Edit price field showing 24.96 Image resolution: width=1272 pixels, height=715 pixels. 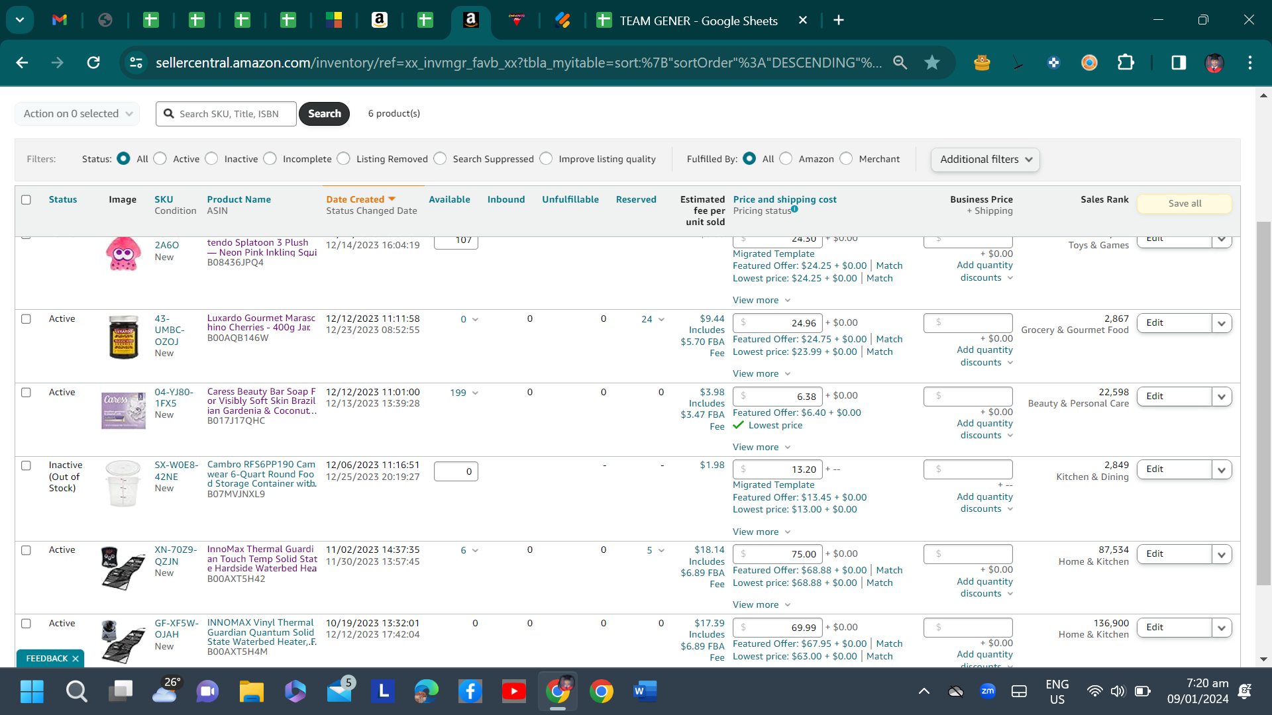778,323
